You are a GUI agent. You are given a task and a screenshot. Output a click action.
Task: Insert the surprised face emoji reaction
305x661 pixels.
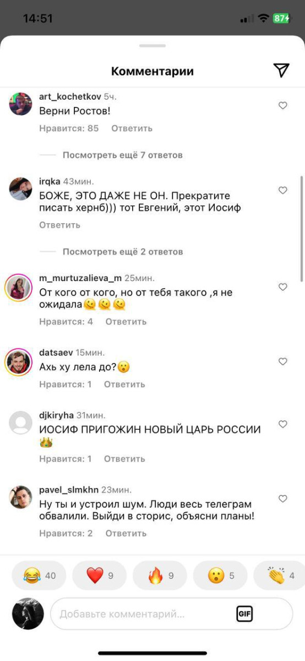click(221, 576)
